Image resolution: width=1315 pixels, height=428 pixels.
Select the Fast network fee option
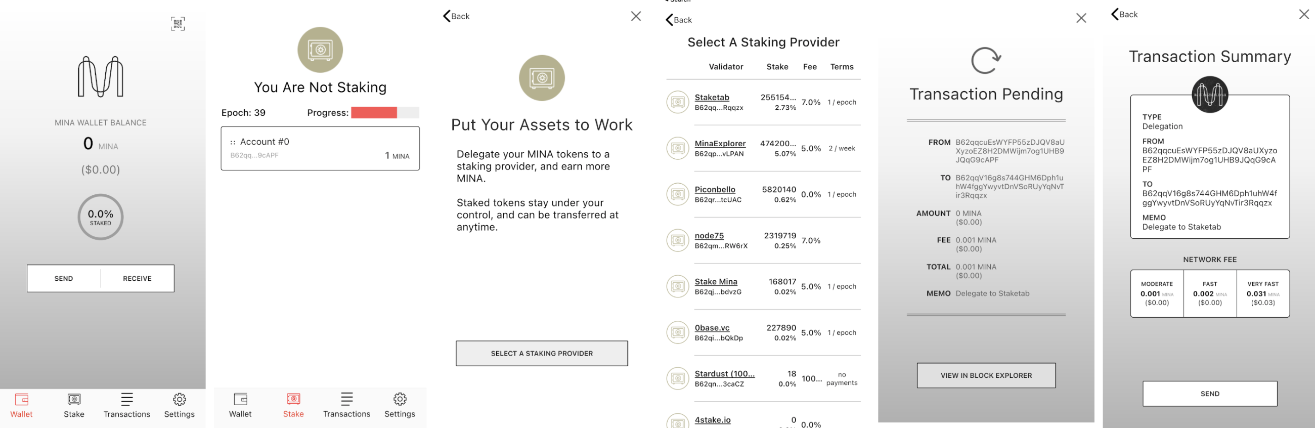pyautogui.click(x=1209, y=293)
